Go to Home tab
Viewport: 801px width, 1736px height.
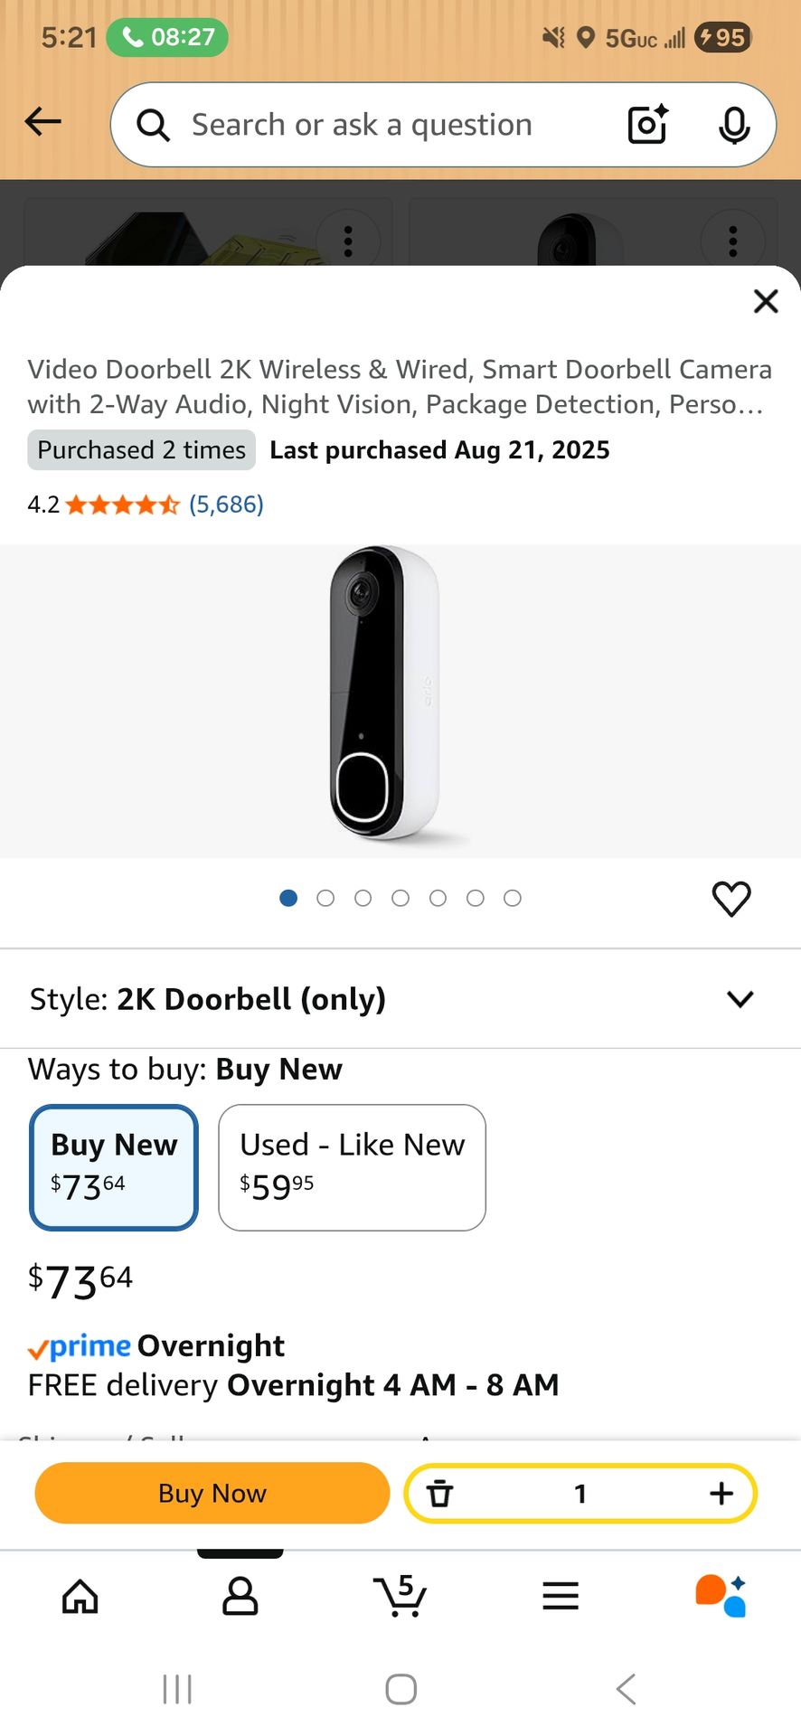click(80, 1596)
